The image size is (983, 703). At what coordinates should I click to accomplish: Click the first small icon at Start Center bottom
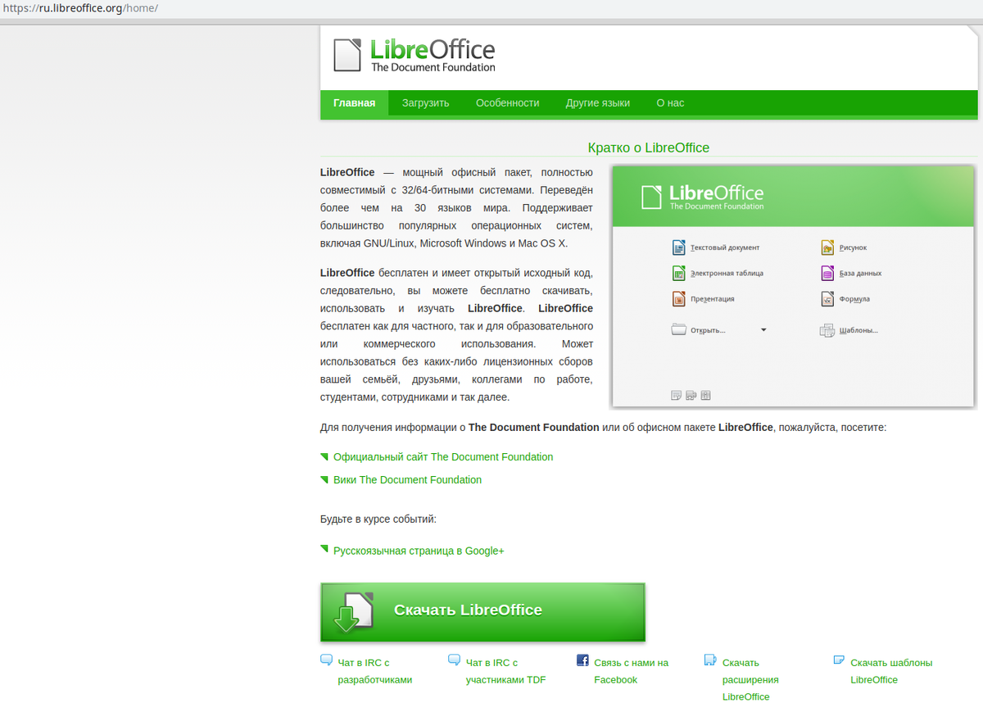pyautogui.click(x=676, y=395)
